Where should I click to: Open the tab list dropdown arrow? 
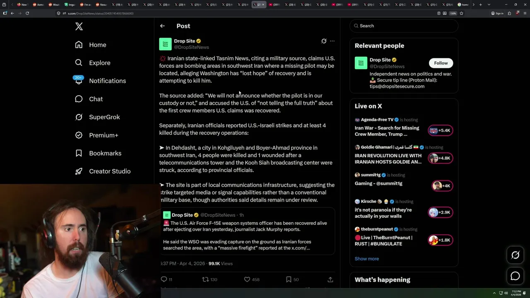489,5
